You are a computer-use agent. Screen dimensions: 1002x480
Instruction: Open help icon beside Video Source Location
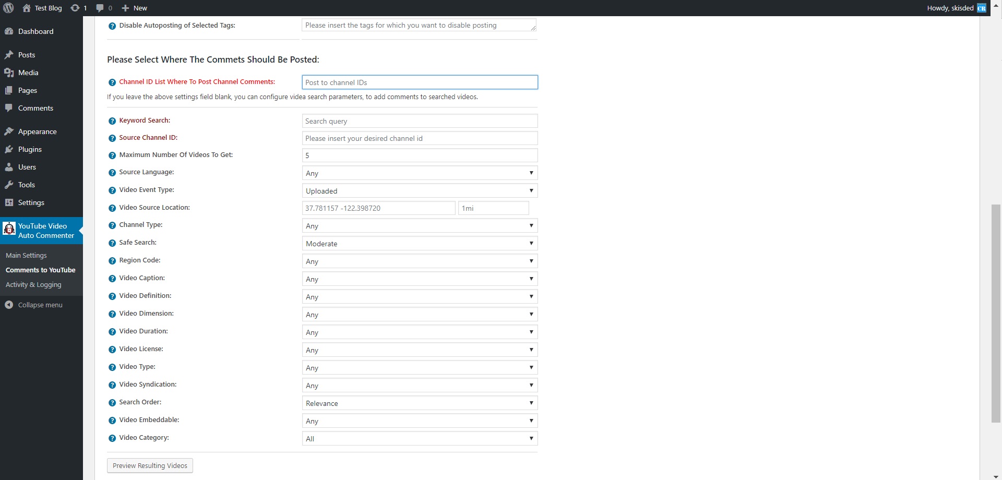click(112, 208)
